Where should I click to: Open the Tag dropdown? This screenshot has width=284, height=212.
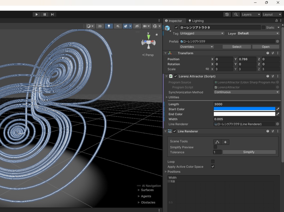(x=202, y=33)
